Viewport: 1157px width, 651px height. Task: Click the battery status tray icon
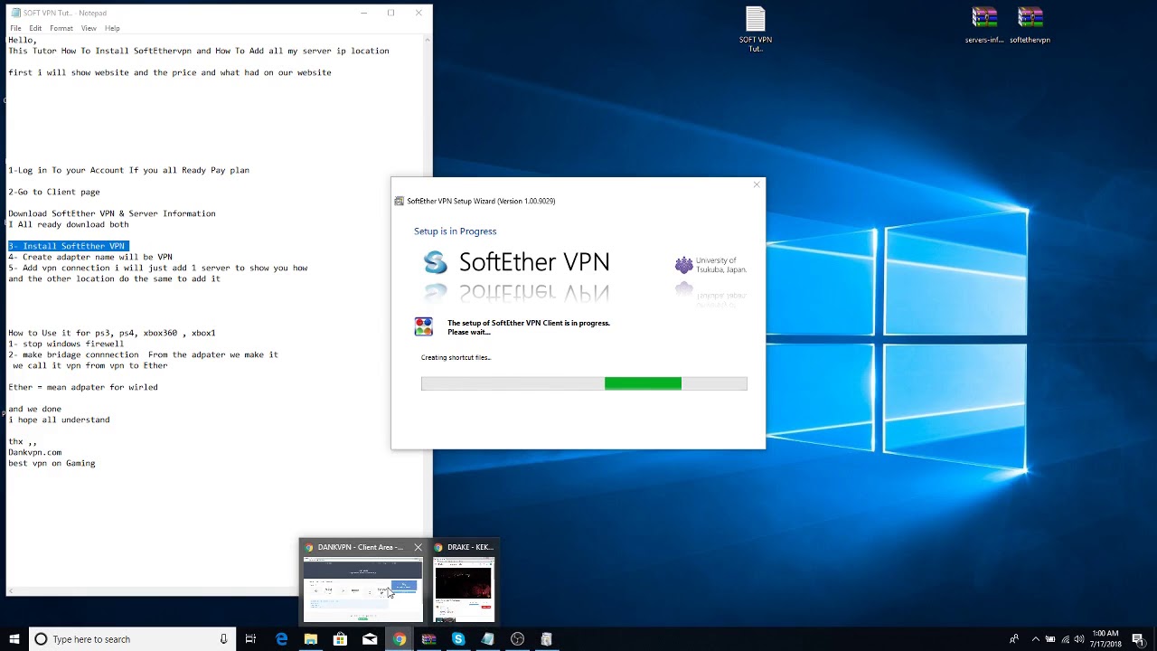click(x=1050, y=639)
